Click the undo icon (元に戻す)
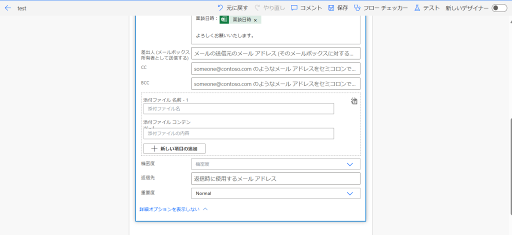The width and height of the screenshot is (512, 235). [x=220, y=8]
